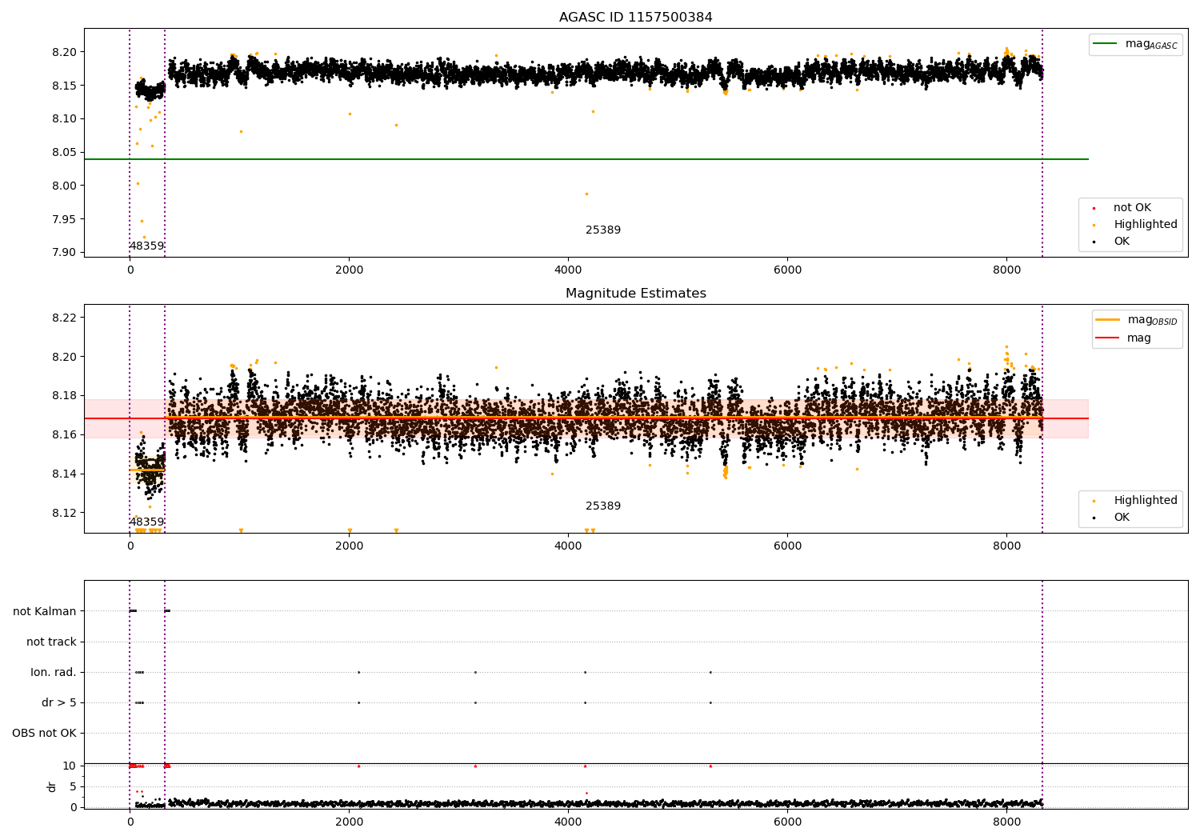Screen dimensions: 1200x840
Task: Click the 8.12 y-tick label in middle plot
Action: (64, 513)
